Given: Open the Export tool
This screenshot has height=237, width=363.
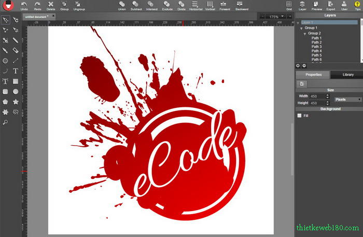Looking at the screenshot, I should (331, 5).
